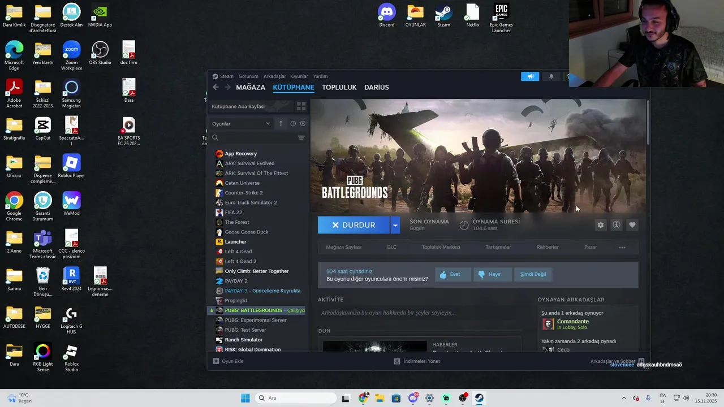Screen dimensions: 724x407
Task: Sort library list with the up-arrow icon
Action: (281, 123)
